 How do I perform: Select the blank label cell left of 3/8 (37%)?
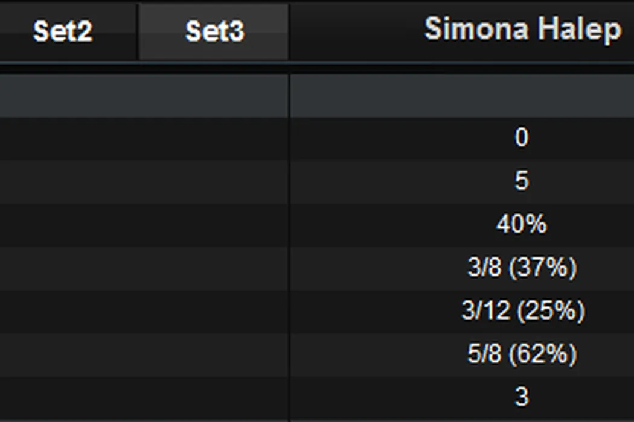click(144, 268)
